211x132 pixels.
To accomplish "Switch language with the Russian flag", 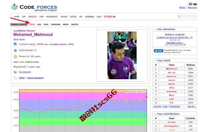I will pyautogui.click(x=195, y=4).
